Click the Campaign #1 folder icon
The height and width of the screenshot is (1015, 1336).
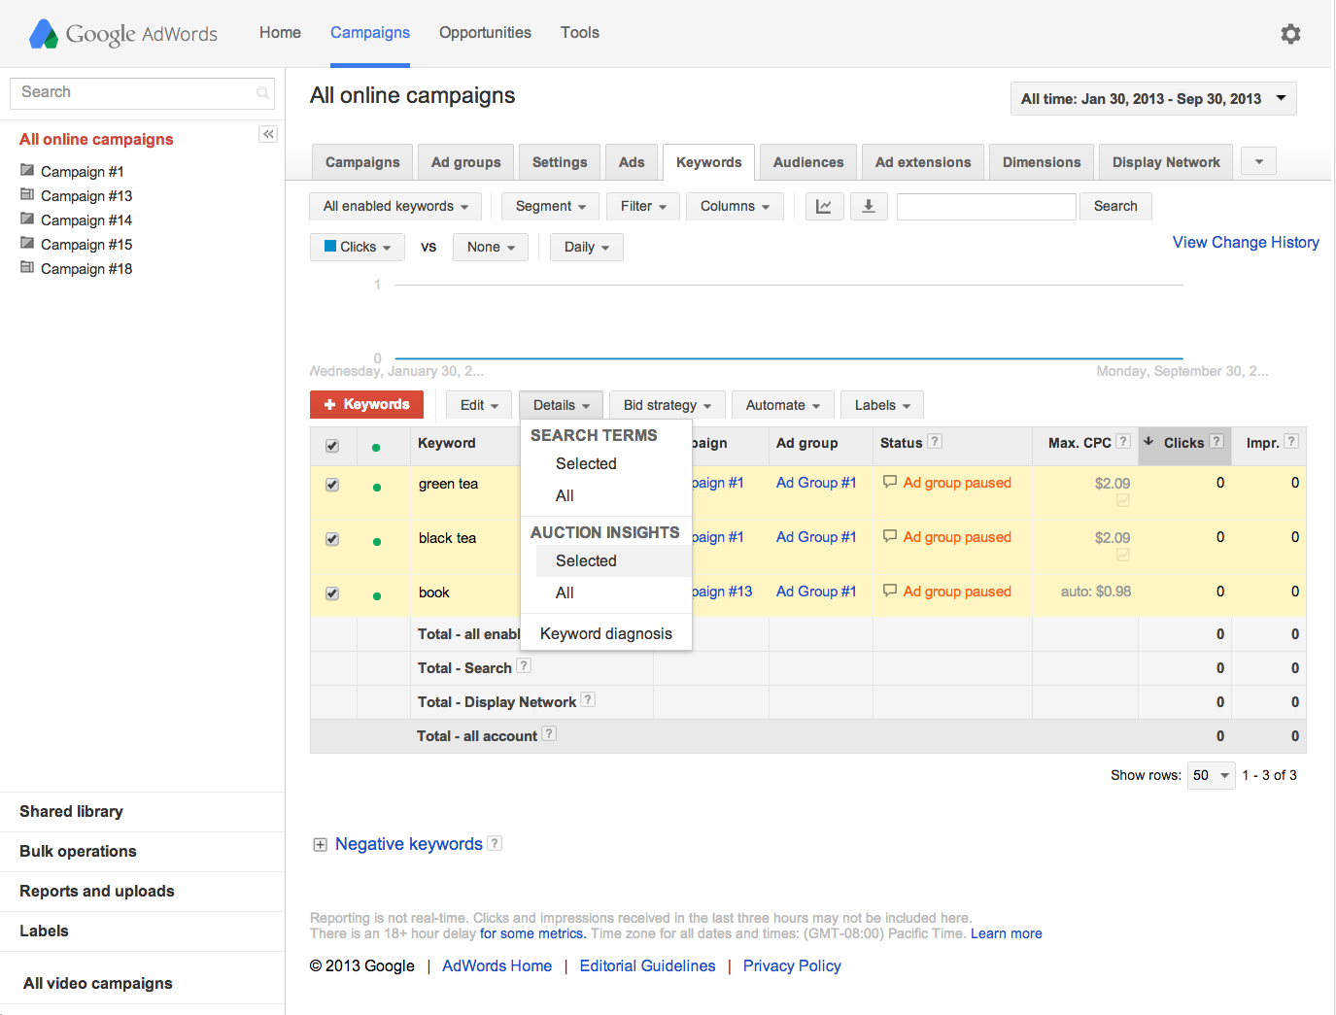(x=27, y=170)
